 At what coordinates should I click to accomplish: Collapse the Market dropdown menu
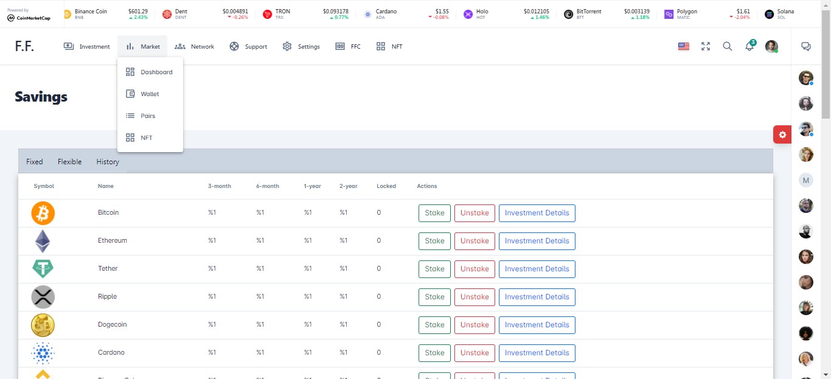coord(142,46)
